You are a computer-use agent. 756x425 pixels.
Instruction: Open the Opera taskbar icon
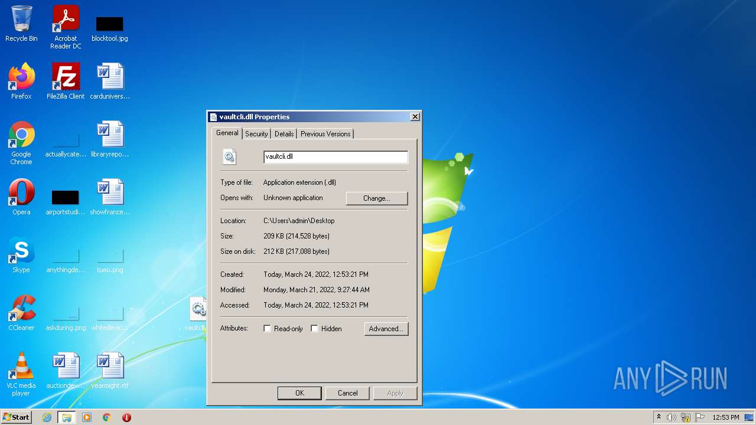click(x=126, y=417)
